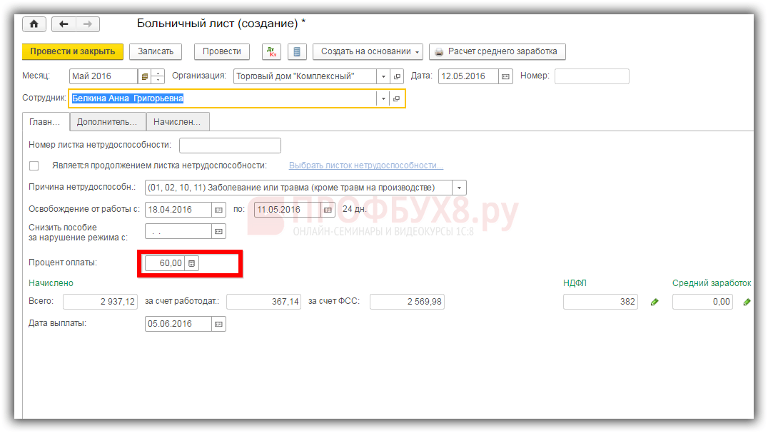Focus Номер листка нетрудоспособности field

[231, 146]
